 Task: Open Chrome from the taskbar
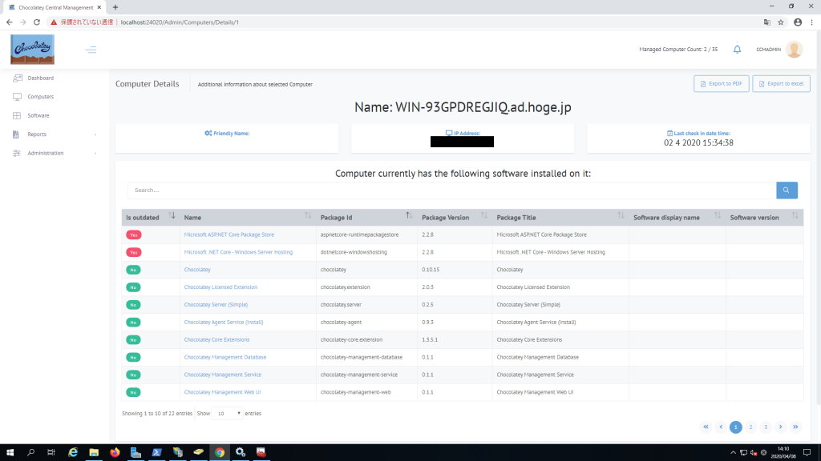(x=220, y=452)
